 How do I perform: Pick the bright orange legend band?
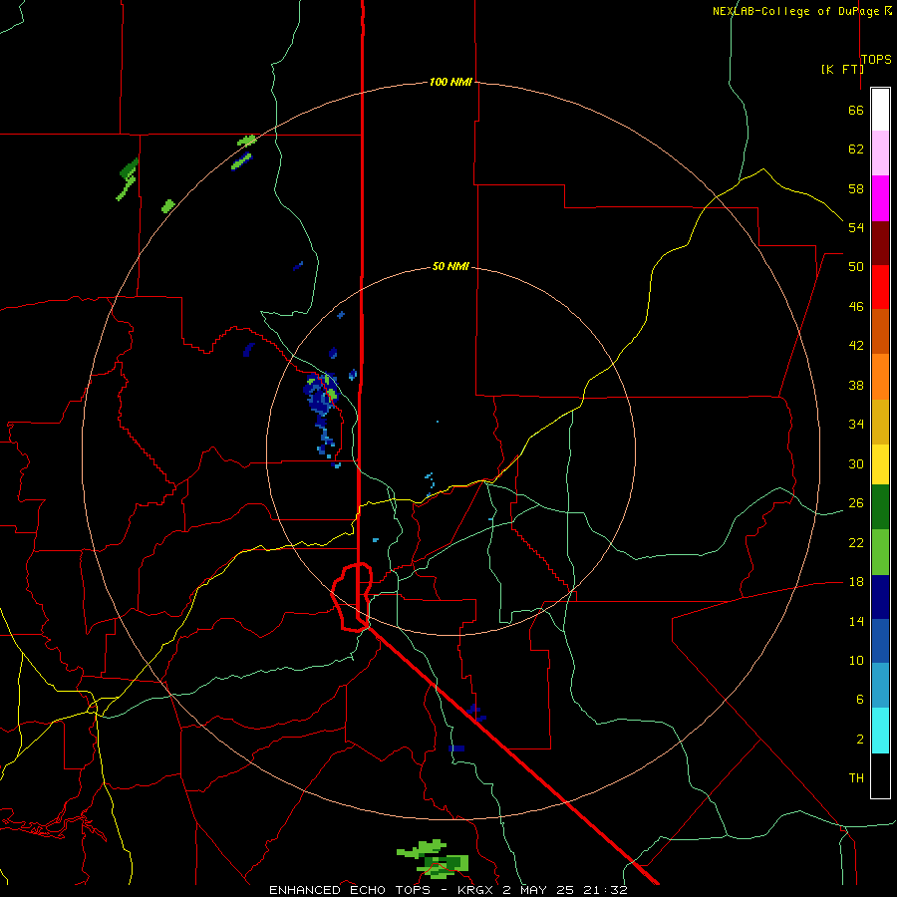click(x=880, y=377)
